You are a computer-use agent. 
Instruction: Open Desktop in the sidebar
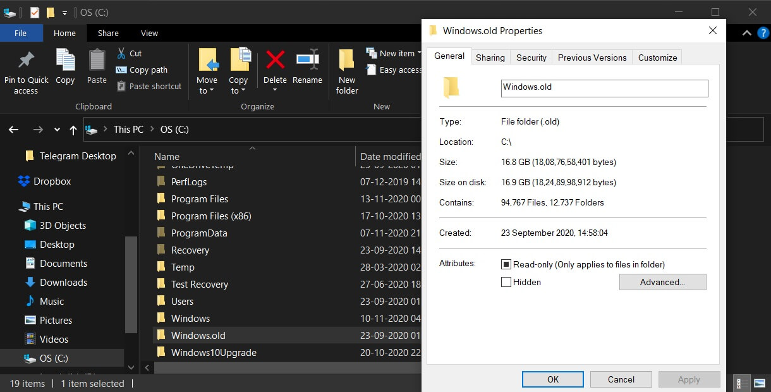(57, 244)
